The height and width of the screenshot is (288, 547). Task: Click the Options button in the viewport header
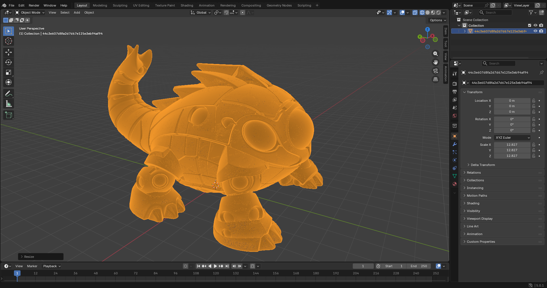tap(437, 20)
